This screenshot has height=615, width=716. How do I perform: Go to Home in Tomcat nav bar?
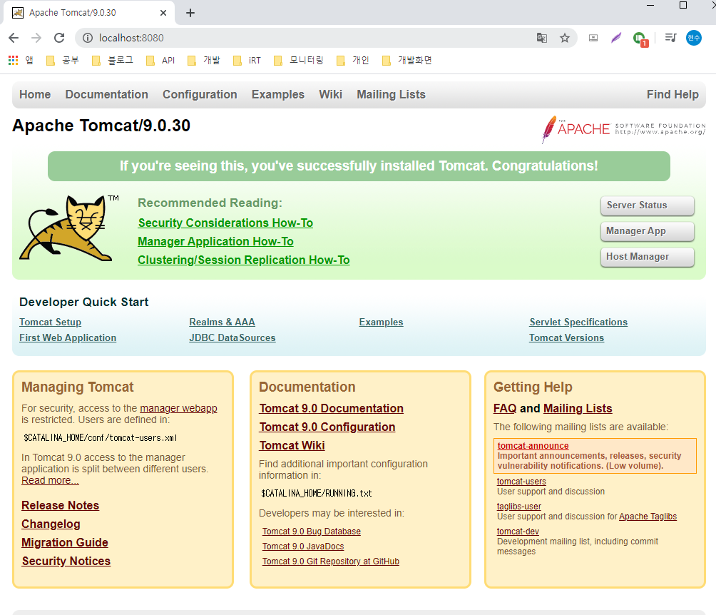pos(35,95)
